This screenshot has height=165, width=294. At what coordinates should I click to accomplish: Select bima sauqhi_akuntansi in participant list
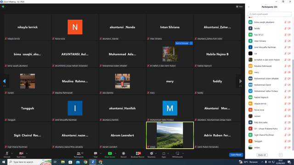click(x=269, y=22)
